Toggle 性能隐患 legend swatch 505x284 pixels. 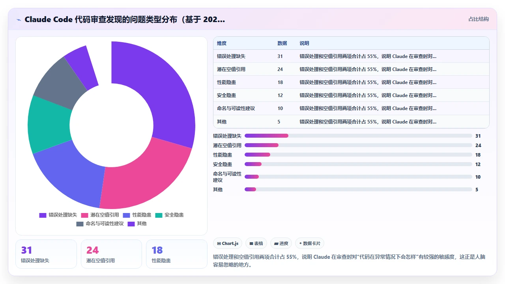[127, 215]
